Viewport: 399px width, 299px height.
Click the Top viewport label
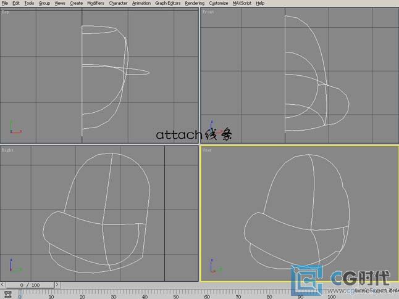5,12
